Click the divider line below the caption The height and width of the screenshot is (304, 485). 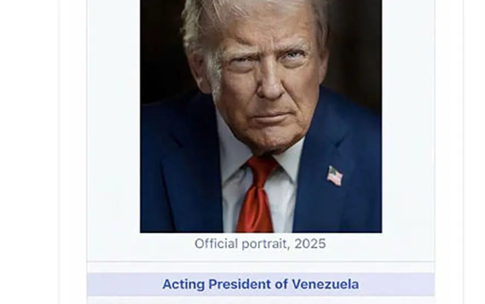coord(261,262)
